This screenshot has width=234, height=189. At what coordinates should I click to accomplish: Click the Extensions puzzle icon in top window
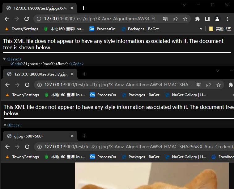click(198, 19)
